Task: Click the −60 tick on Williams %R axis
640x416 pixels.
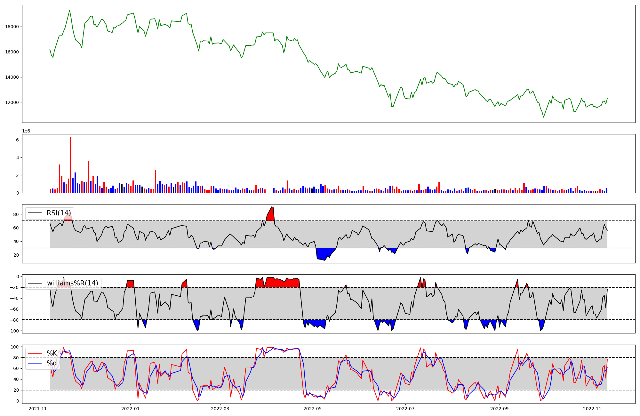Action: [x=15, y=309]
